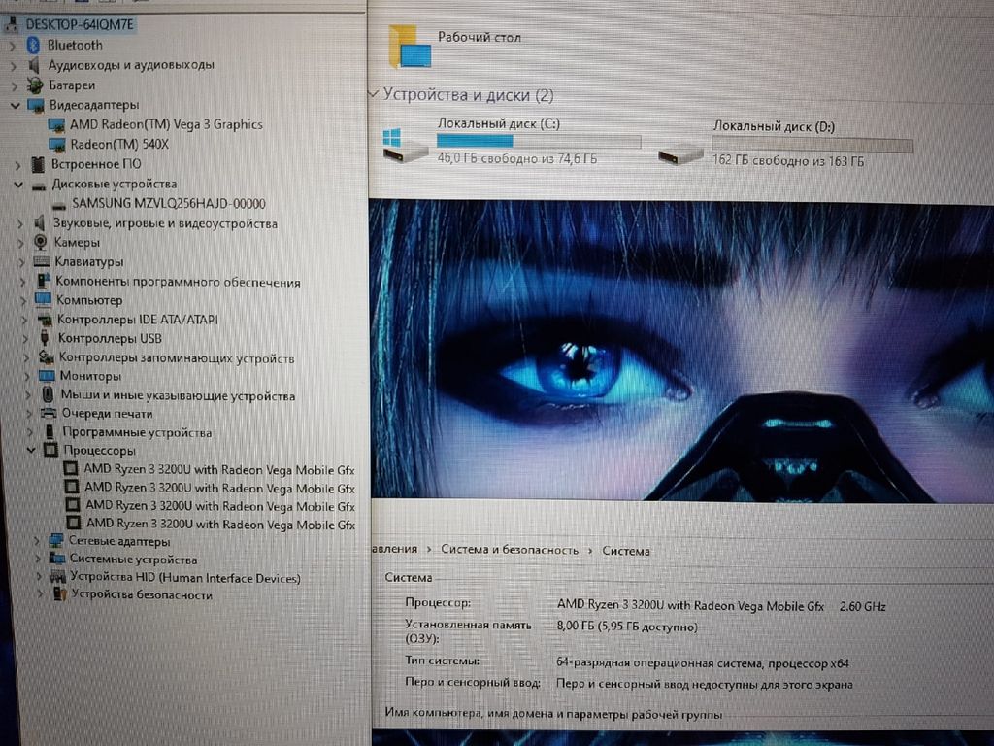Image resolution: width=994 pixels, height=746 pixels.
Task: Click '162 ГБ свободно из 163 ГБ' text
Action: tap(788, 161)
